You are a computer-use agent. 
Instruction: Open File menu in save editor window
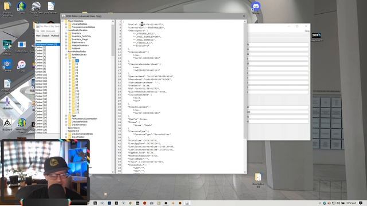37,31
